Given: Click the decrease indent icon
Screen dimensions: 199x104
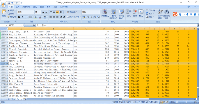Looking at the screenshot, I should point(61,17).
